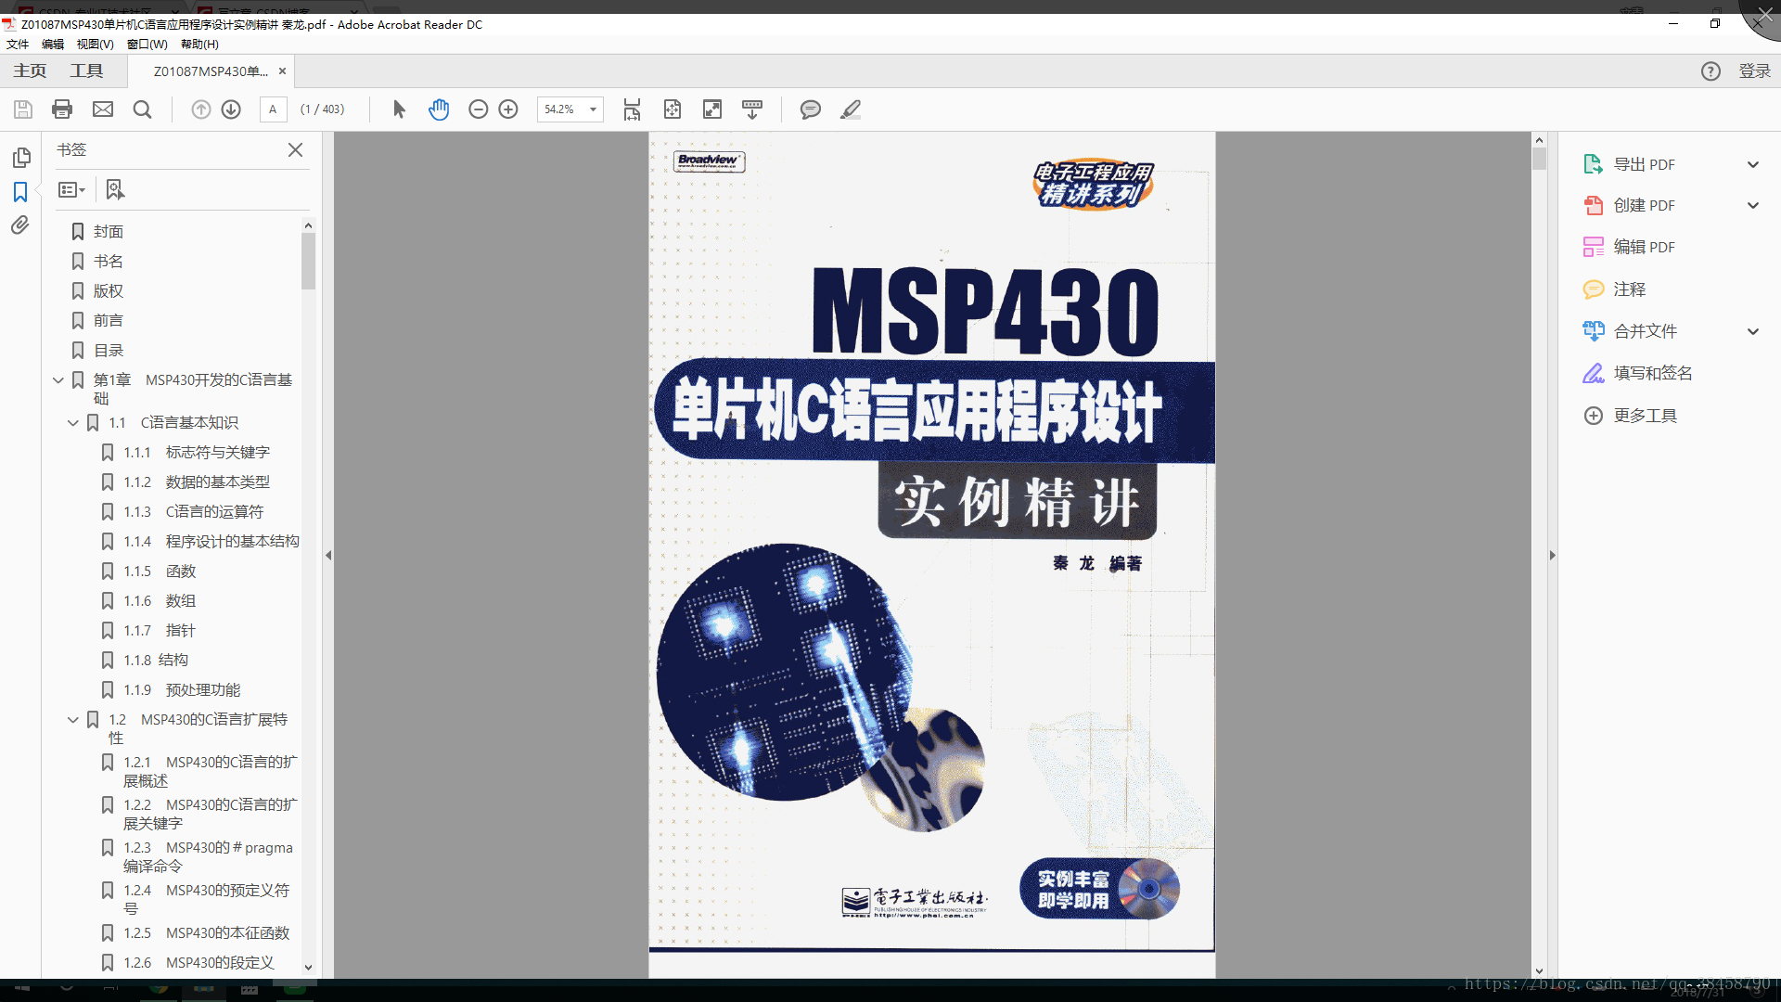Viewport: 1781px width, 1002px height.
Task: Fit one full page icon
Action: [x=673, y=109]
